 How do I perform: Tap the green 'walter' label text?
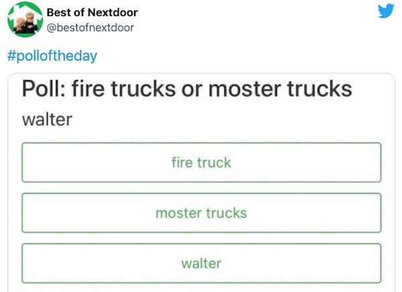tap(201, 263)
